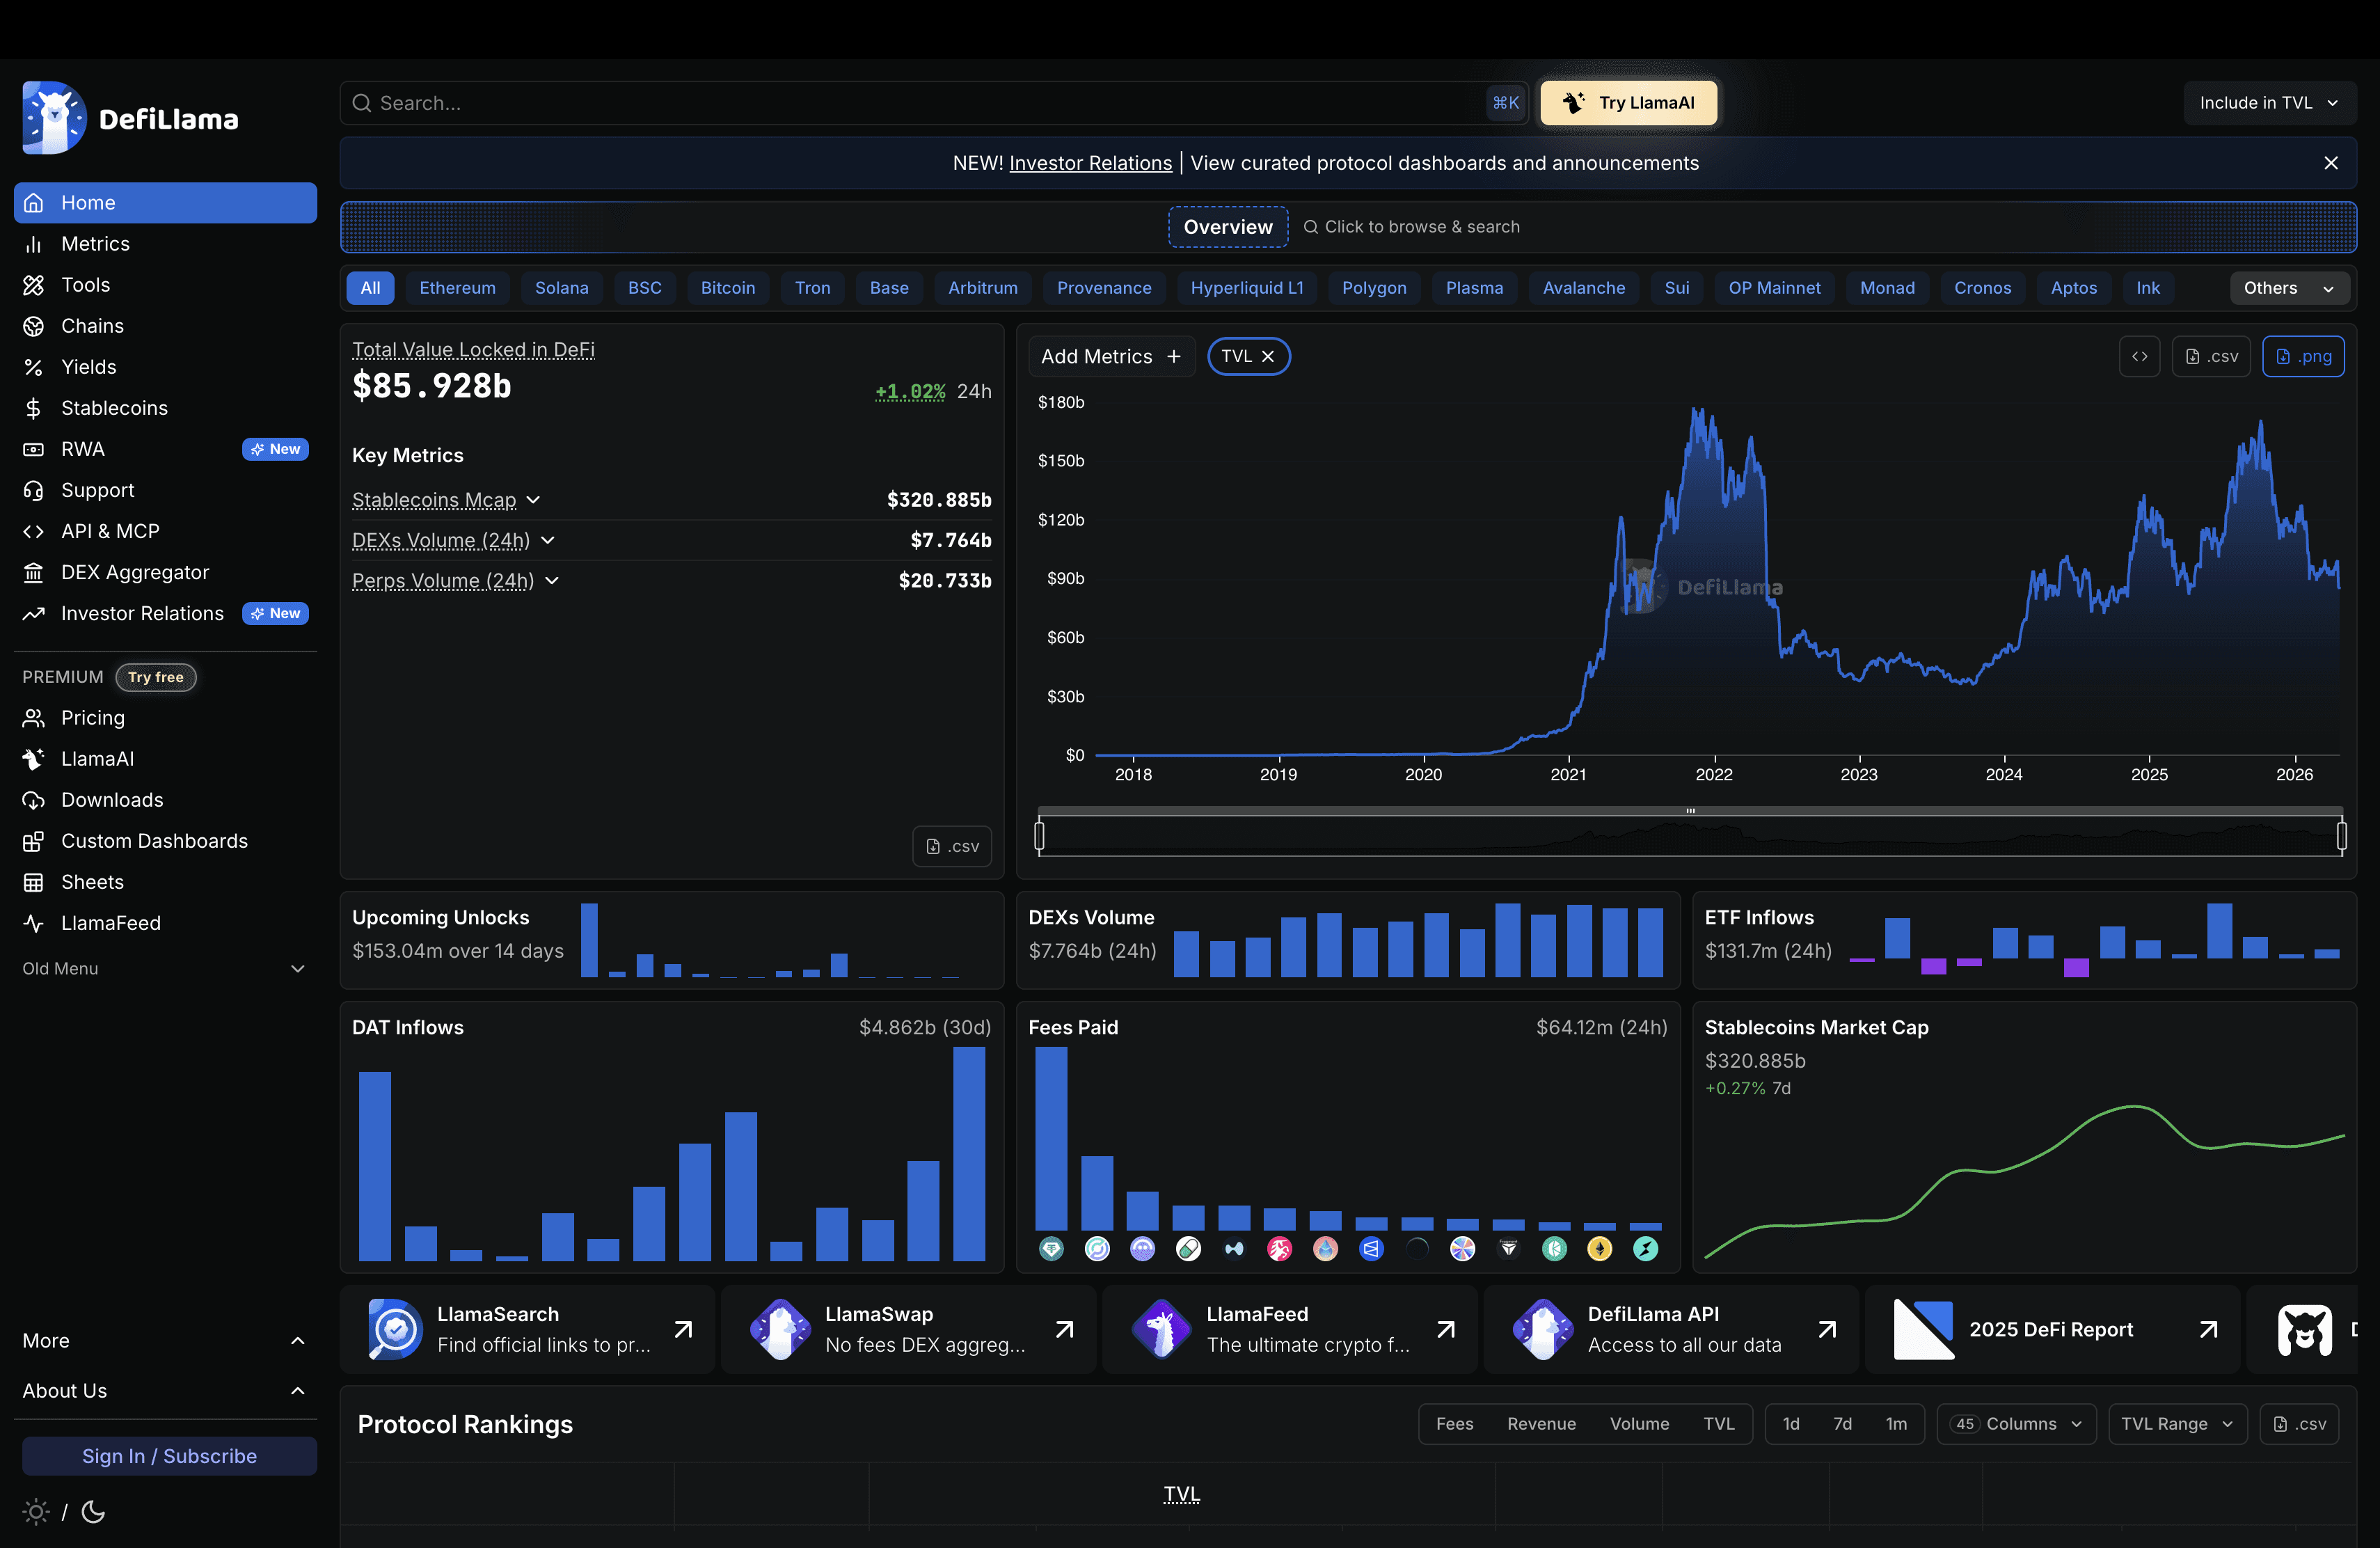This screenshot has width=2380, height=1548.
Task: Open Sheets in sidebar
Action: (x=165, y=882)
